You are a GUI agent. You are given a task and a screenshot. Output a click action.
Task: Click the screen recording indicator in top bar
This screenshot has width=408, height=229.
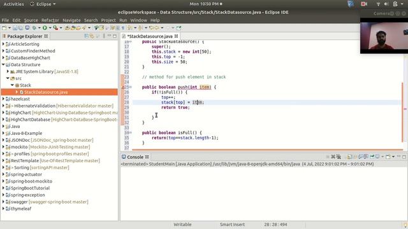(364, 4)
